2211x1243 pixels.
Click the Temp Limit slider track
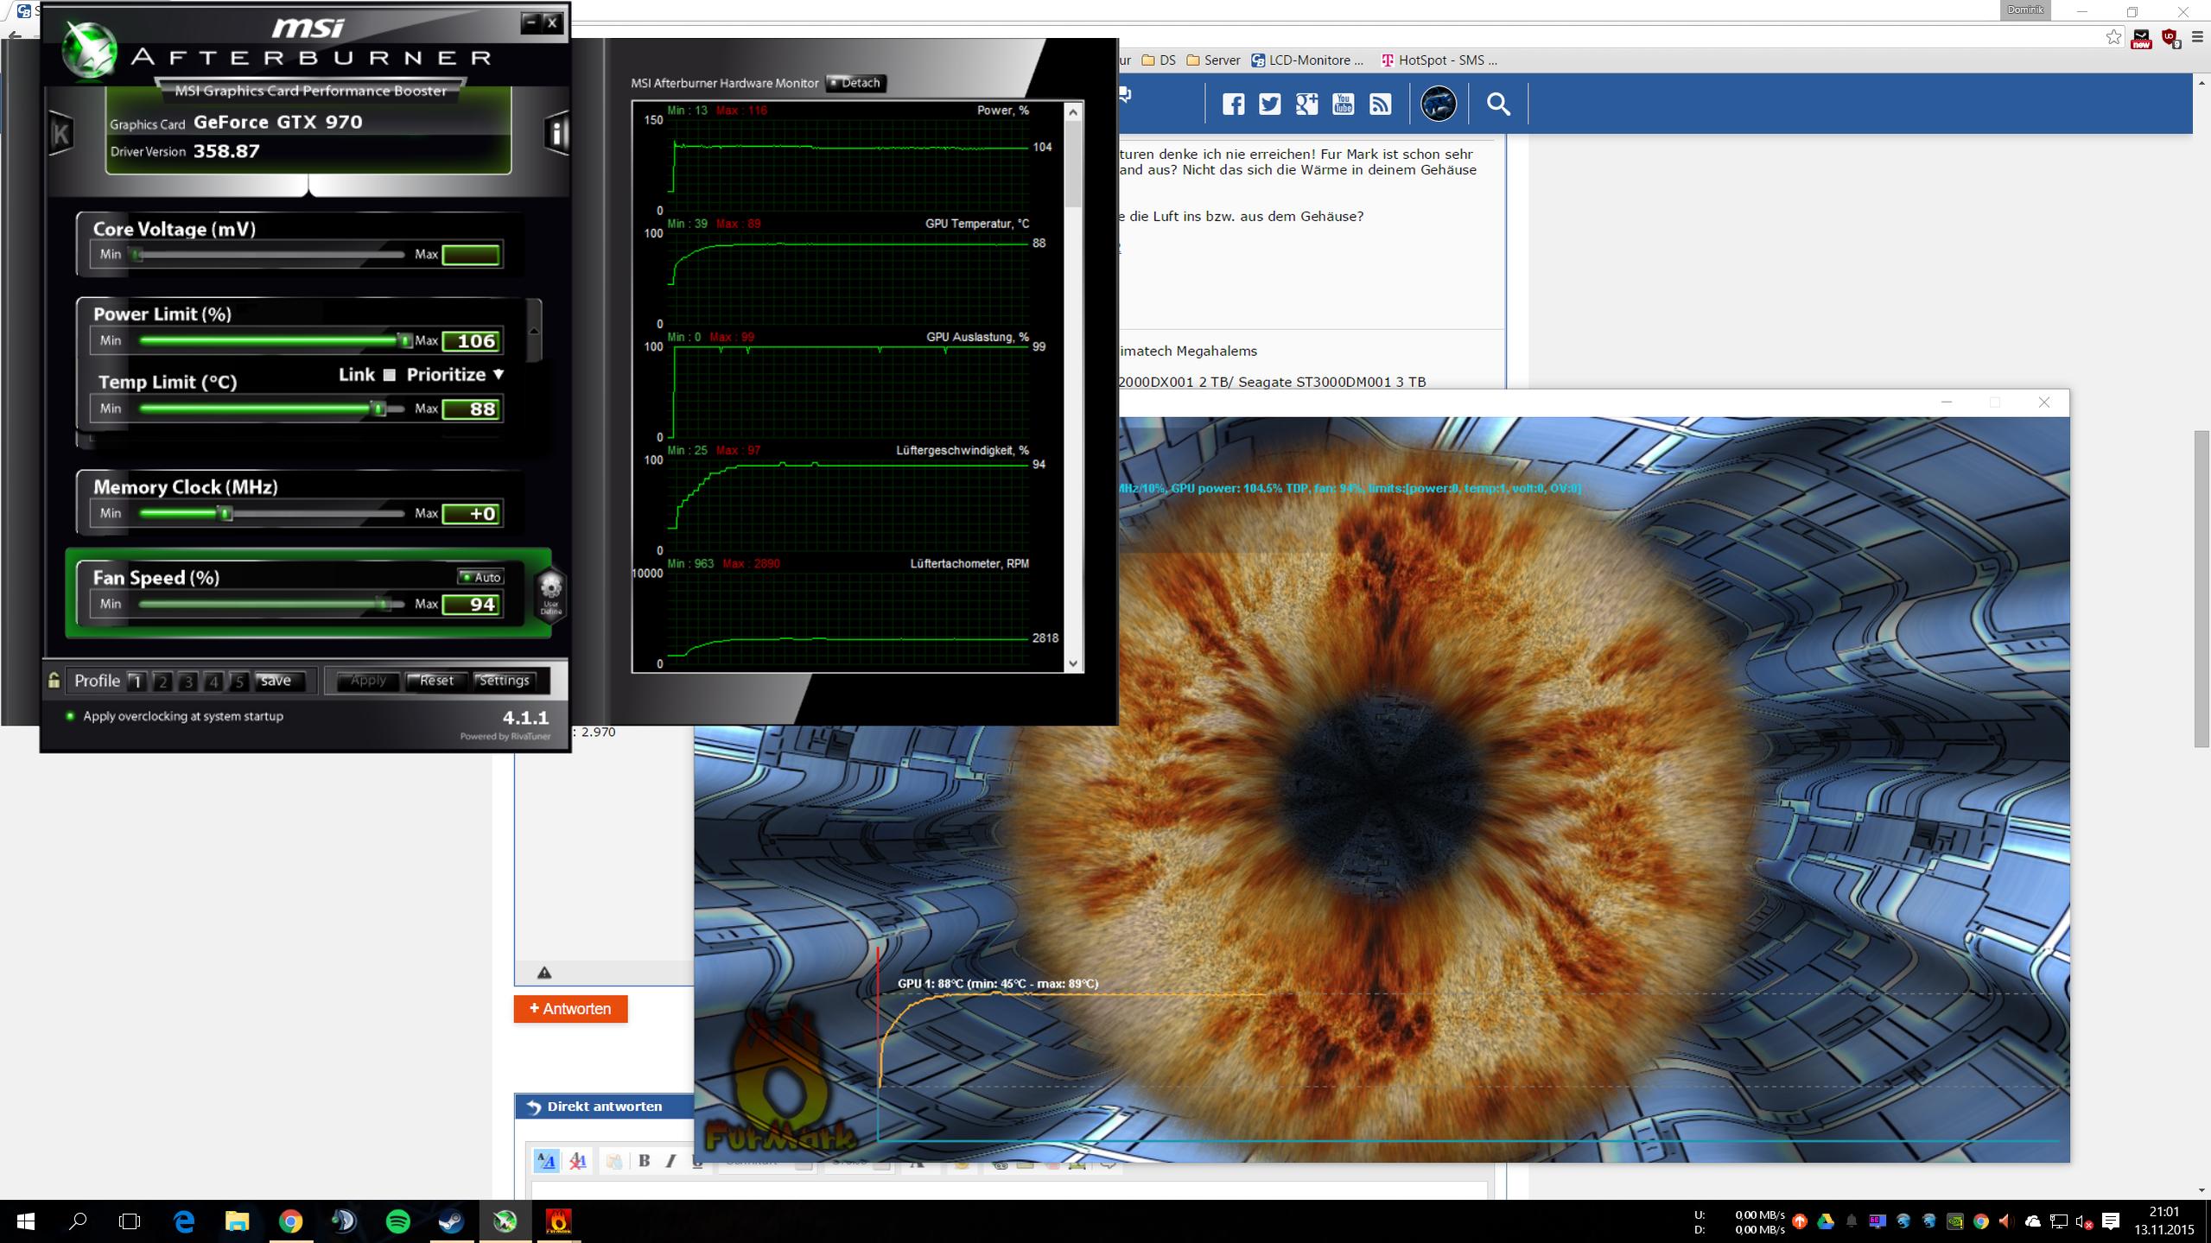[270, 409]
